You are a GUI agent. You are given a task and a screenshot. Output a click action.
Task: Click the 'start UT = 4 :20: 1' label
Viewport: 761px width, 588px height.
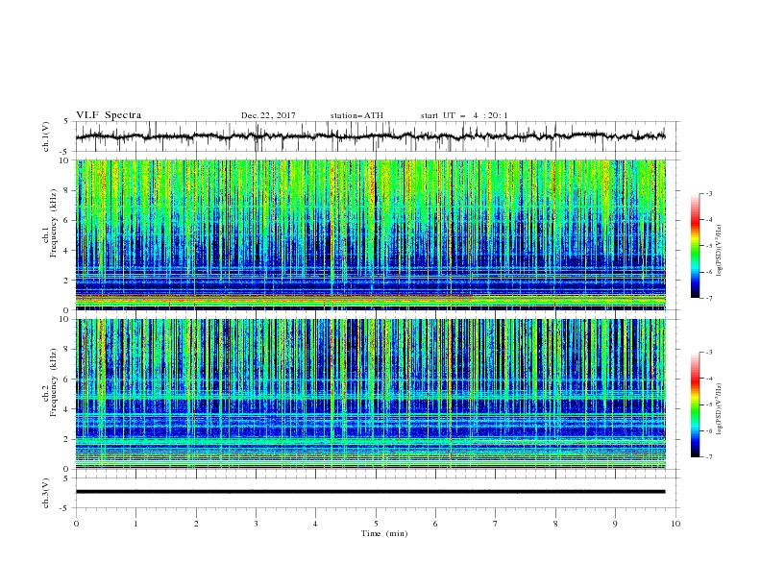click(x=464, y=115)
